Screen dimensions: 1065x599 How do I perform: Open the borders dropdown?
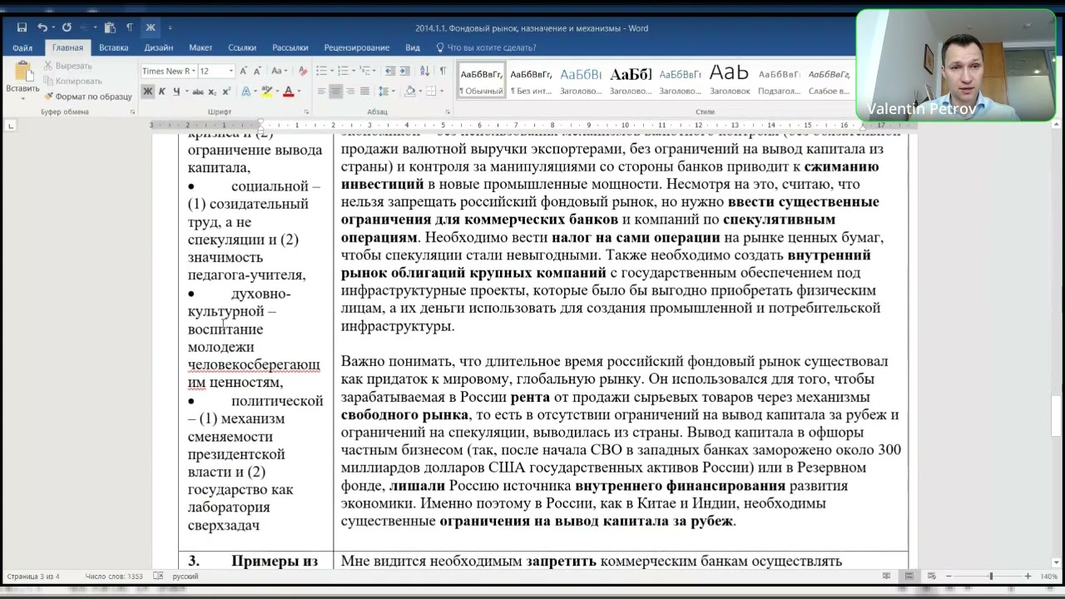(442, 92)
